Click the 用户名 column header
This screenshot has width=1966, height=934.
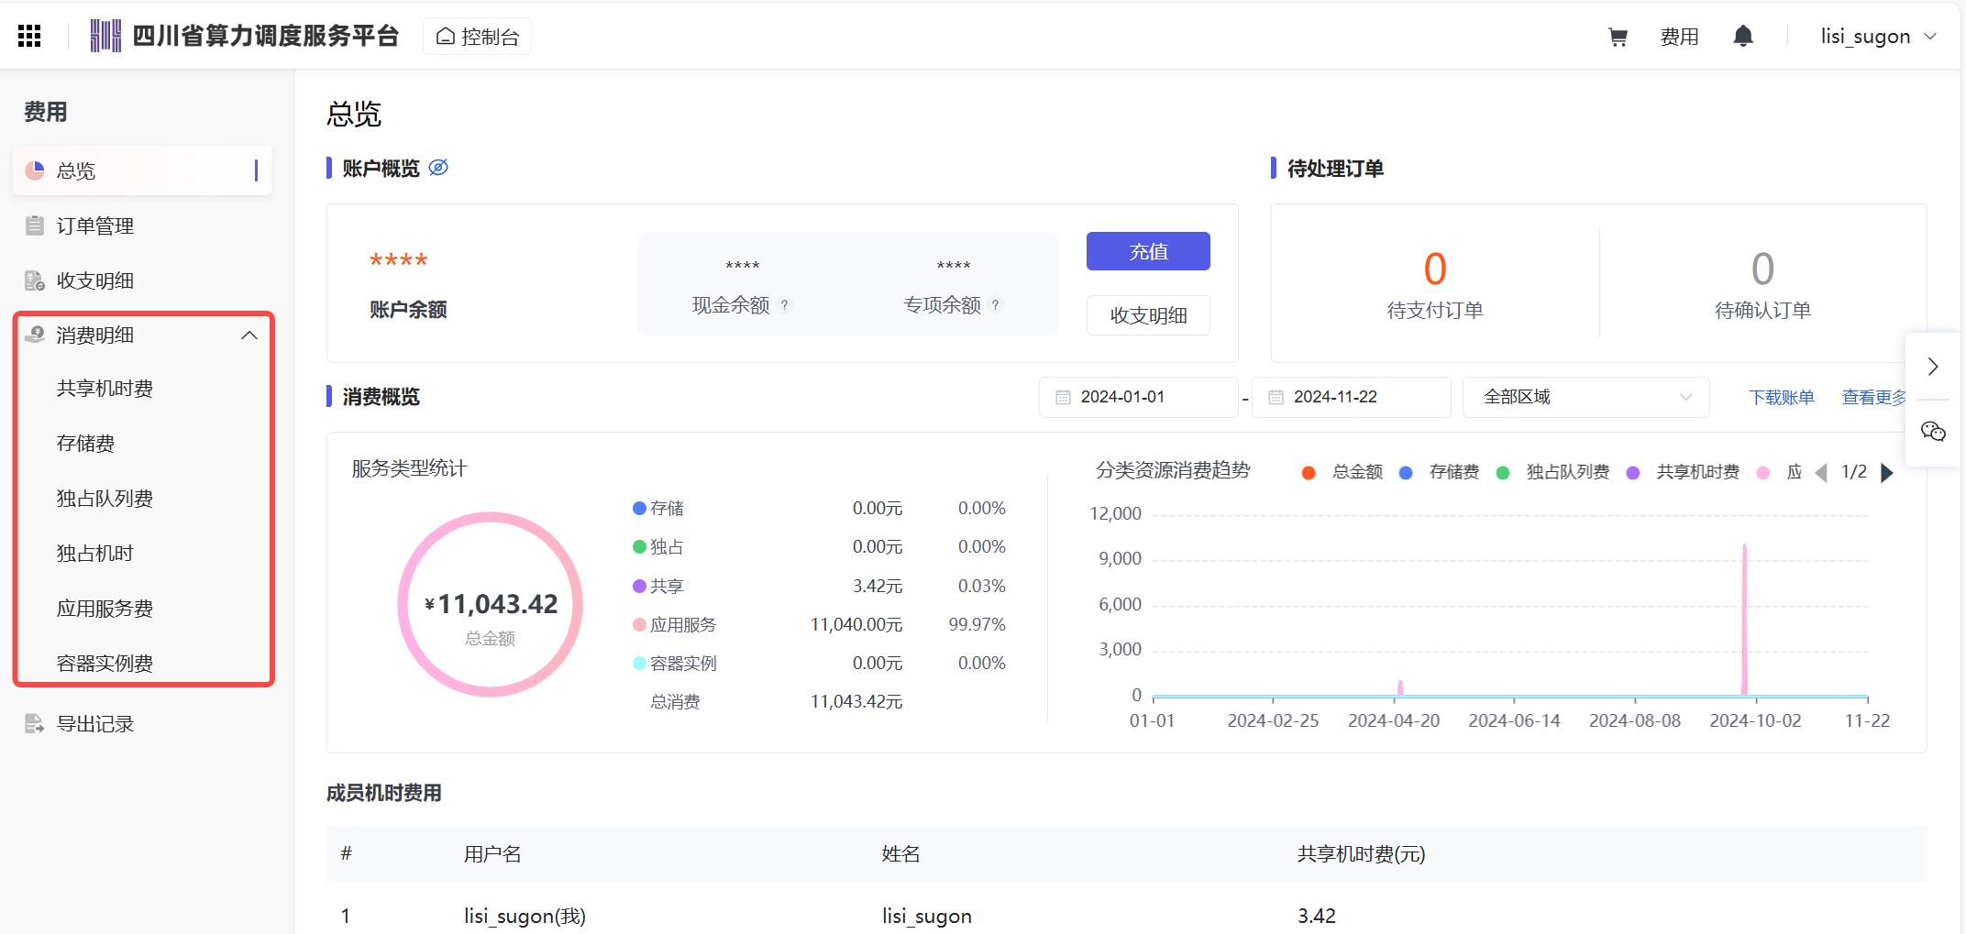492,854
